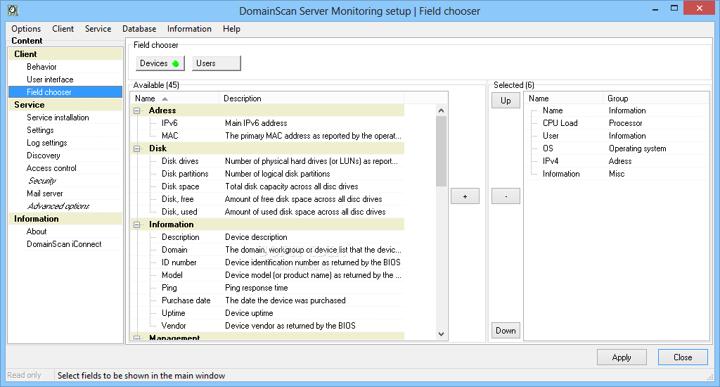Switch to the Devices field view

pyautogui.click(x=160, y=63)
